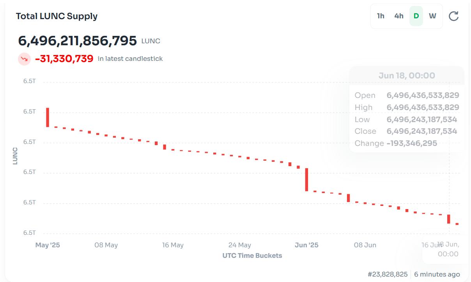471x282 pixels.
Task: Click the "May '25" x-axis label
Action: pos(48,245)
